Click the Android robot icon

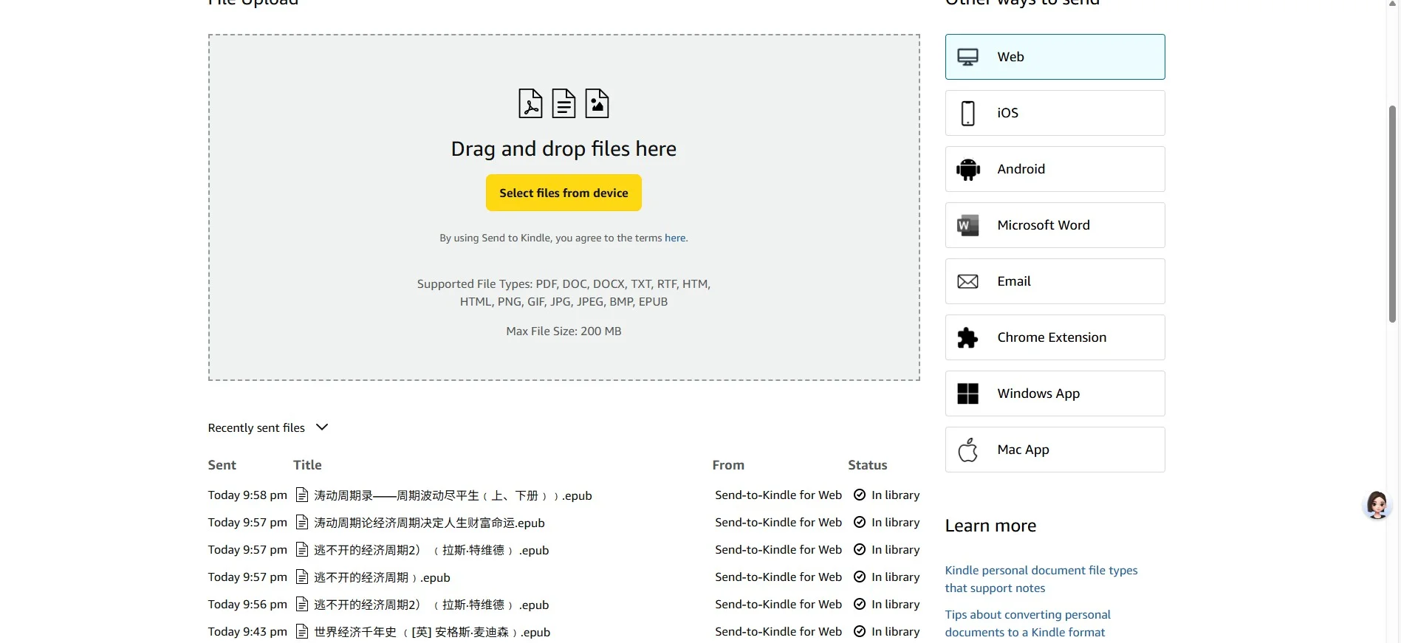point(967,169)
